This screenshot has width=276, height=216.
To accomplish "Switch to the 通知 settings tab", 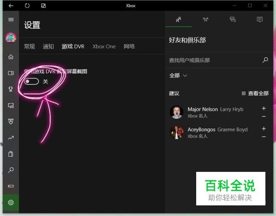I will pos(48,46).
